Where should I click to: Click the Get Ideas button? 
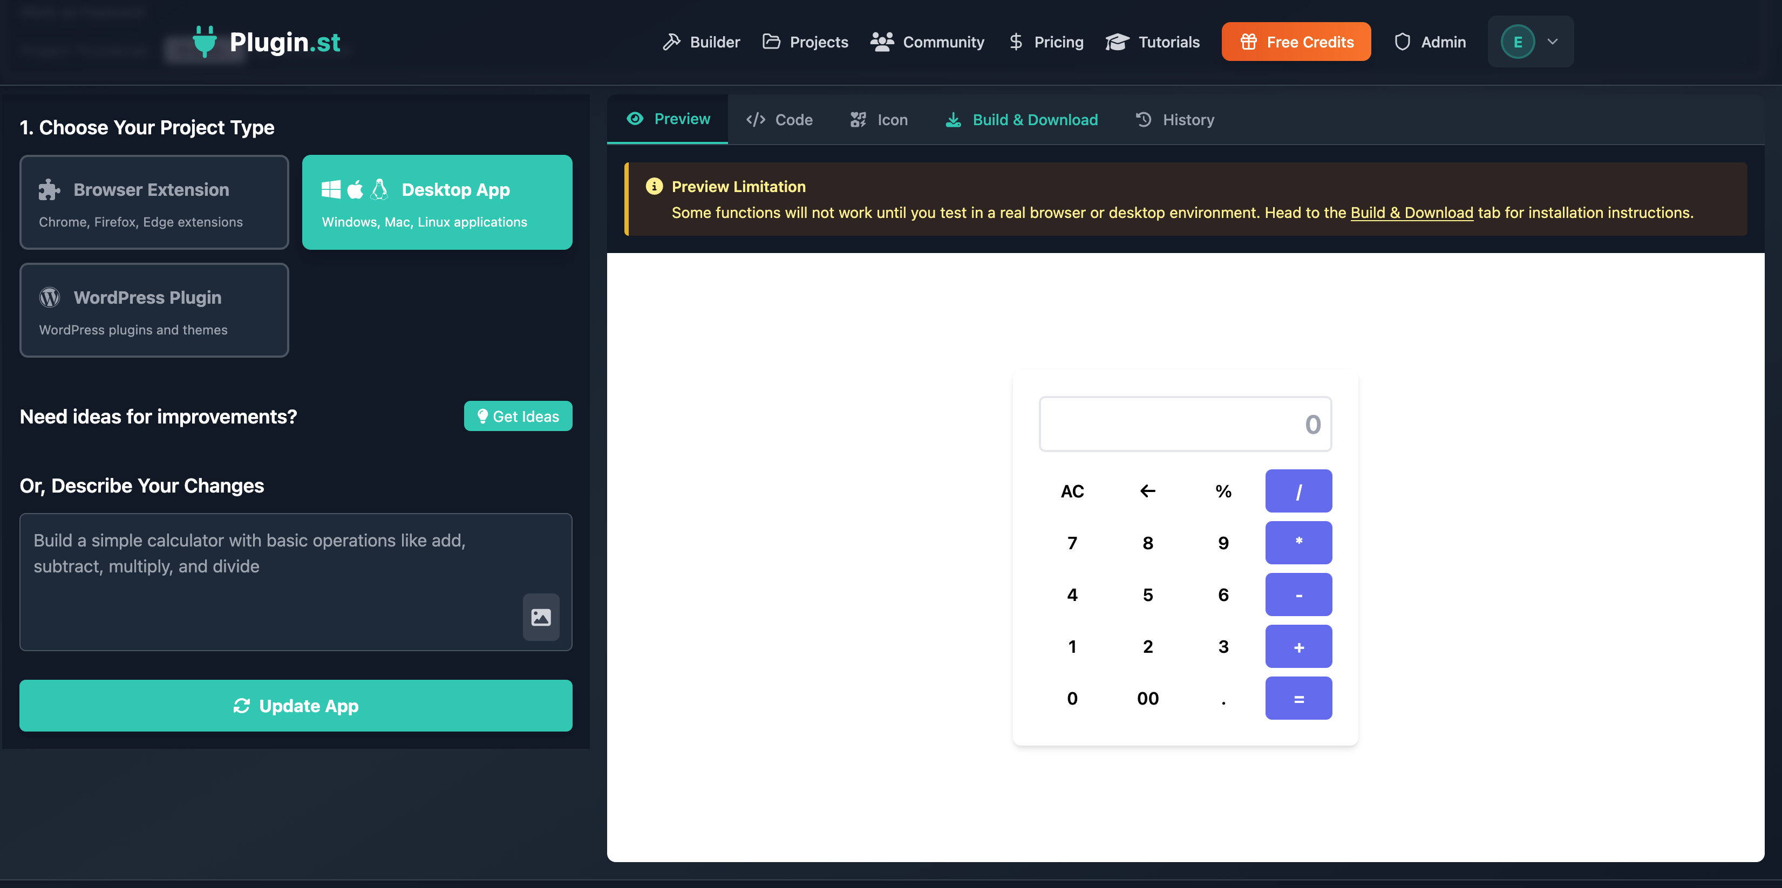point(518,416)
